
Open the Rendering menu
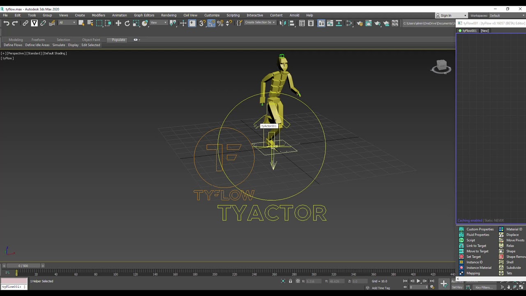click(169, 15)
